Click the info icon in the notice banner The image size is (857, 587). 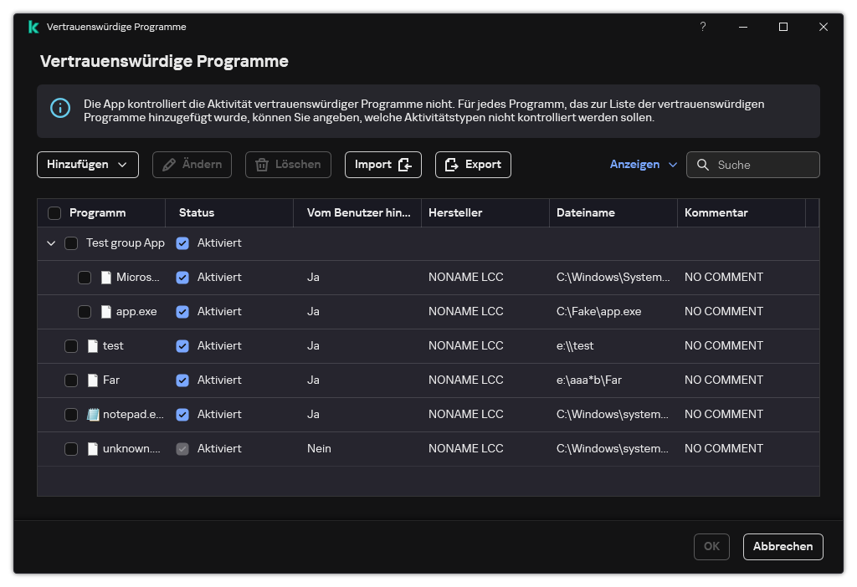pyautogui.click(x=60, y=108)
